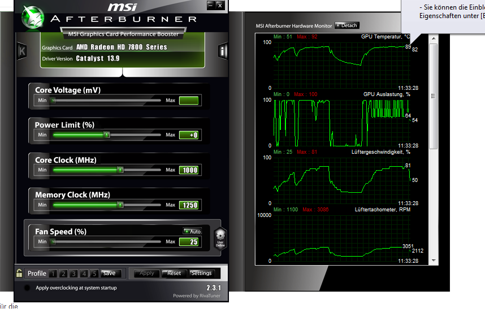The width and height of the screenshot is (485, 321).
Task: Open the Settings button
Action: coord(201,274)
